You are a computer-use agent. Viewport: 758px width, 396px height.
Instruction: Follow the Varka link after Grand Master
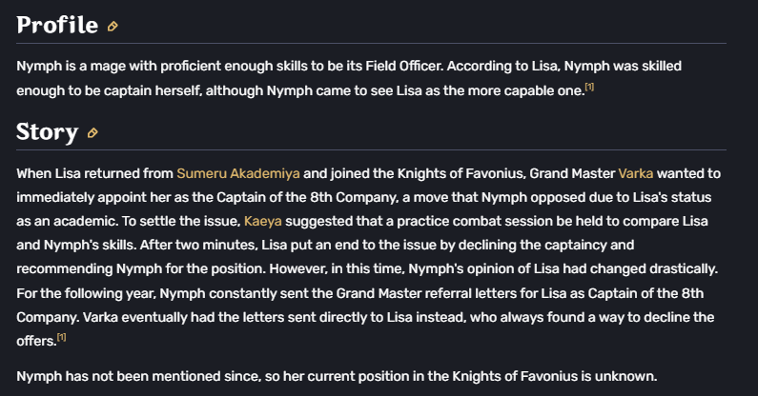[x=636, y=173]
